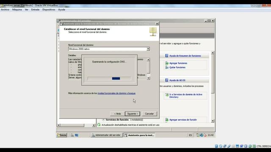The width and height of the screenshot is (271, 152).
Task: Click the VirtualBox shared folders status icon
Action: click(233, 146)
